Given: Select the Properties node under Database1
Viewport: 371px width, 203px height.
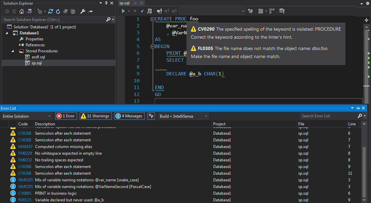Looking at the screenshot, I should pos(35,39).
